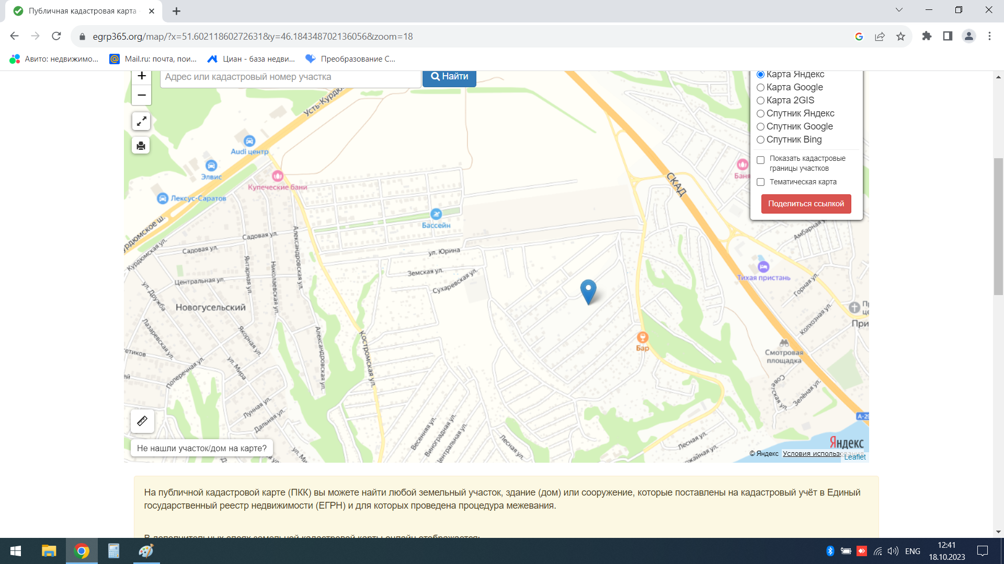Image resolution: width=1004 pixels, height=564 pixels.
Task: Bookmark page with star icon
Action: [900, 37]
